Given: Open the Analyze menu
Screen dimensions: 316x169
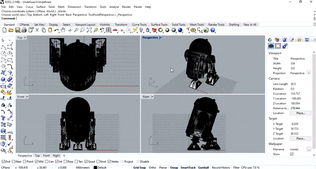Looking at the screenshot, I should coord(114,7).
